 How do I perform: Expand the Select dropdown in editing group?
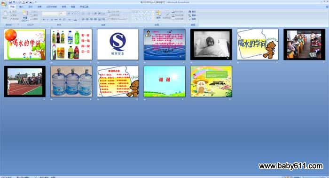point(197,19)
